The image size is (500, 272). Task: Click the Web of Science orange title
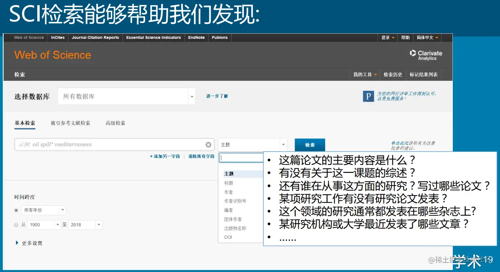click(x=53, y=55)
